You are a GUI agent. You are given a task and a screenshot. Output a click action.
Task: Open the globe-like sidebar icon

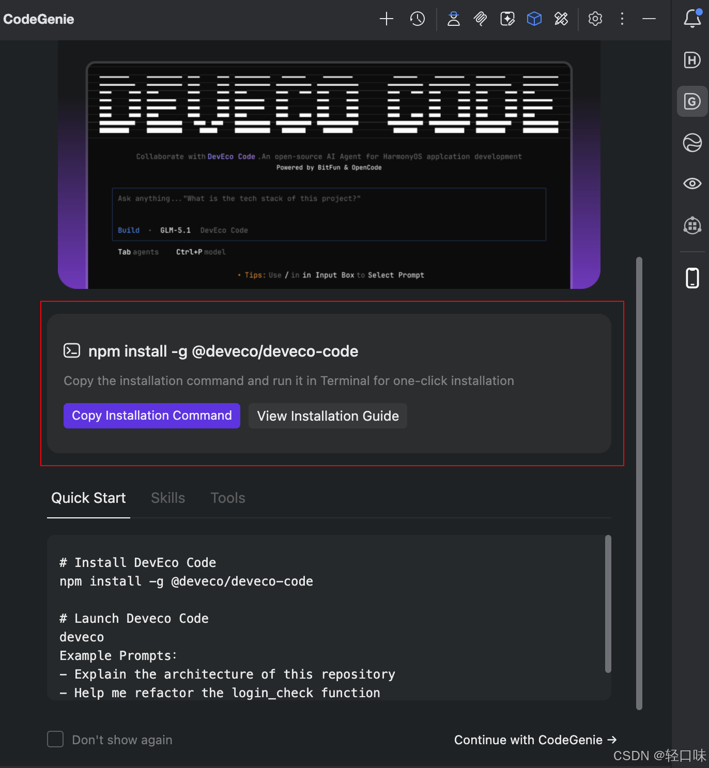coord(692,143)
